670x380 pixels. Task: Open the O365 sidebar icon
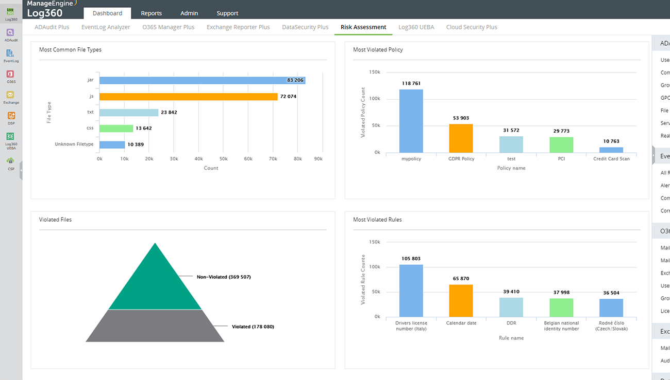(x=11, y=75)
